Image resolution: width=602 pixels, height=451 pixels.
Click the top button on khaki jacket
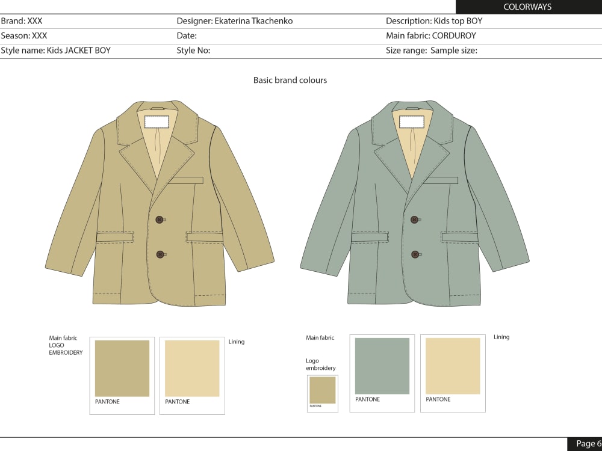160,219
